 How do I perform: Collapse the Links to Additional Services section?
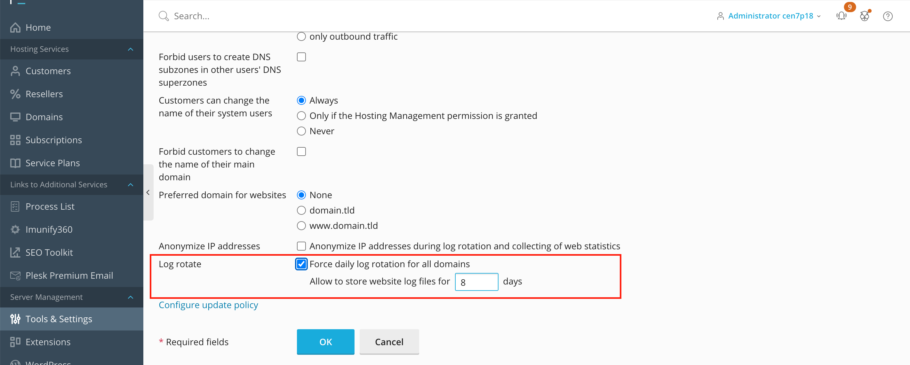[x=130, y=185]
